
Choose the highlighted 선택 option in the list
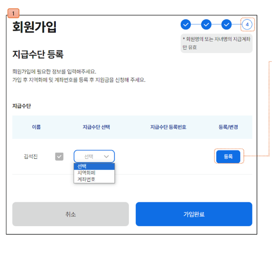tap(94, 166)
